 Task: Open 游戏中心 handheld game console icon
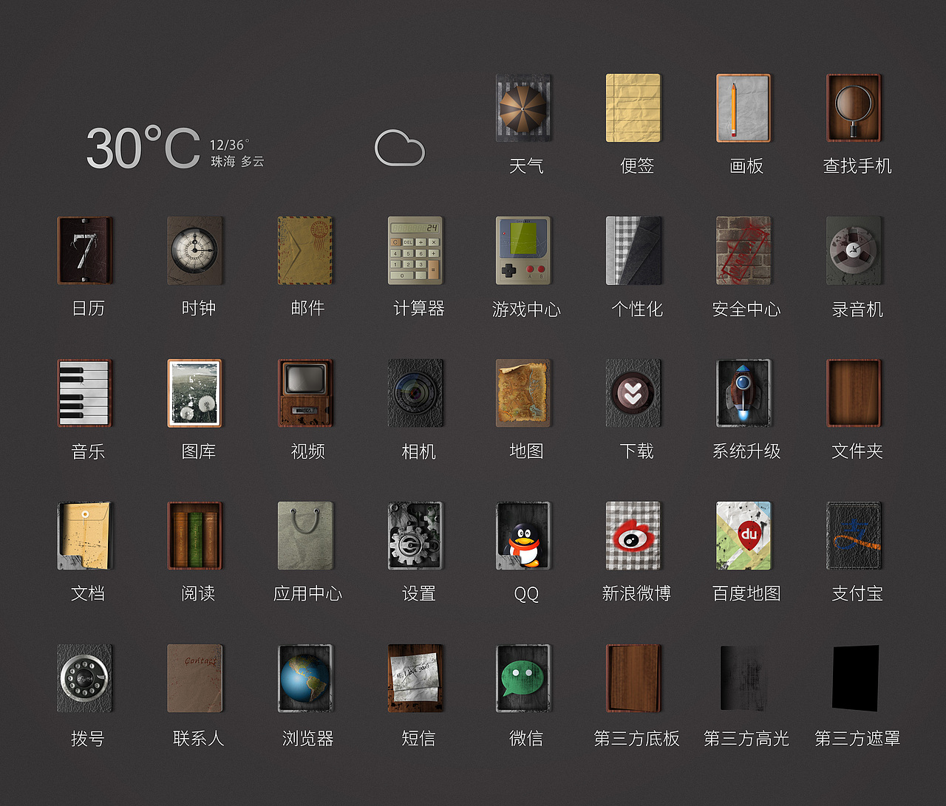(x=523, y=250)
